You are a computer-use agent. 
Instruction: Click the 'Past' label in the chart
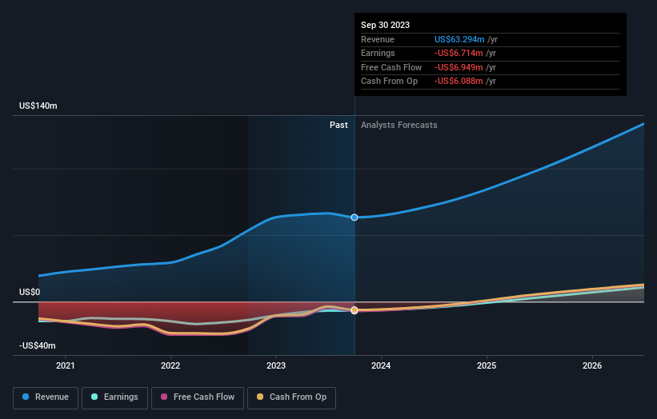pos(339,126)
